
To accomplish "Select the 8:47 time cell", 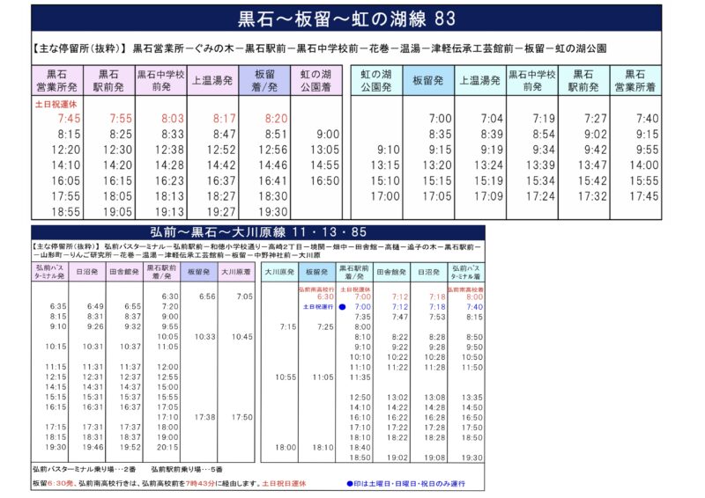I will [x=225, y=135].
